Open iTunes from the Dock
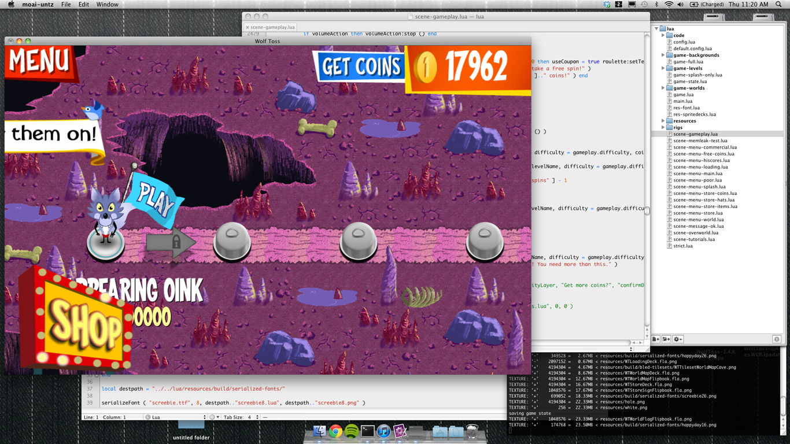Image resolution: width=790 pixels, height=444 pixels. tap(383, 431)
